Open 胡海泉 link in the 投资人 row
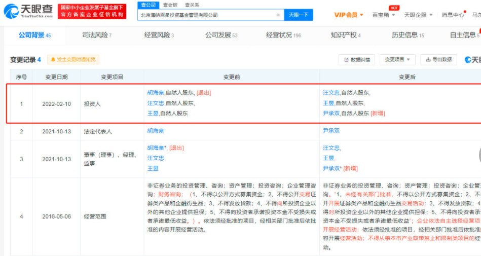This screenshot has width=481, height=256. (x=156, y=93)
